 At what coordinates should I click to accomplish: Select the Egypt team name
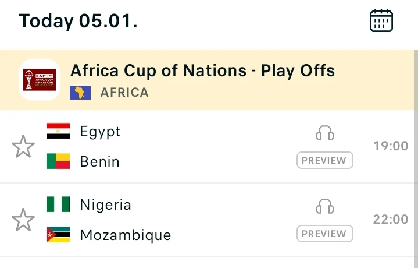pyautogui.click(x=101, y=132)
